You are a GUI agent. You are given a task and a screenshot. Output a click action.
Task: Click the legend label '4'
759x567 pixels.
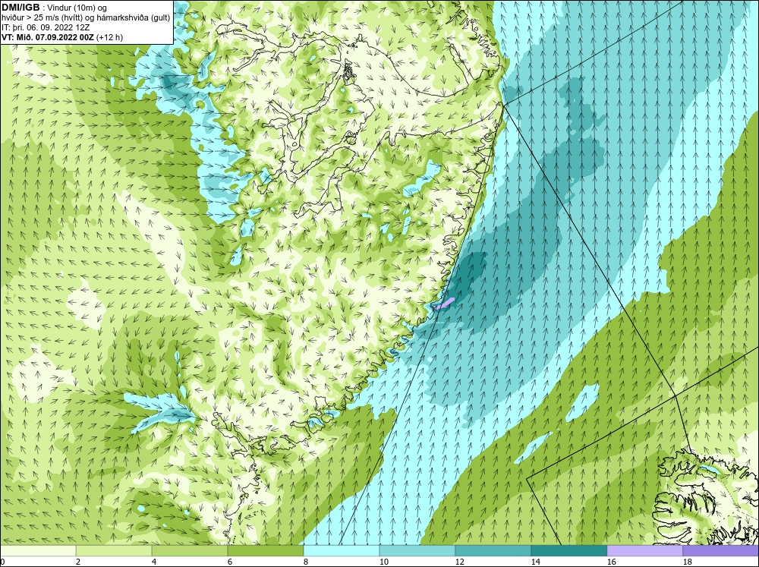[x=154, y=562]
